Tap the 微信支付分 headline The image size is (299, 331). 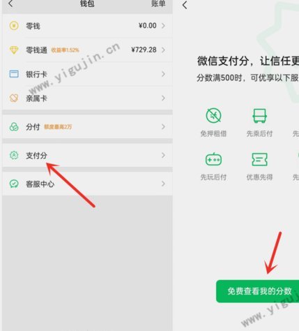tap(248, 61)
